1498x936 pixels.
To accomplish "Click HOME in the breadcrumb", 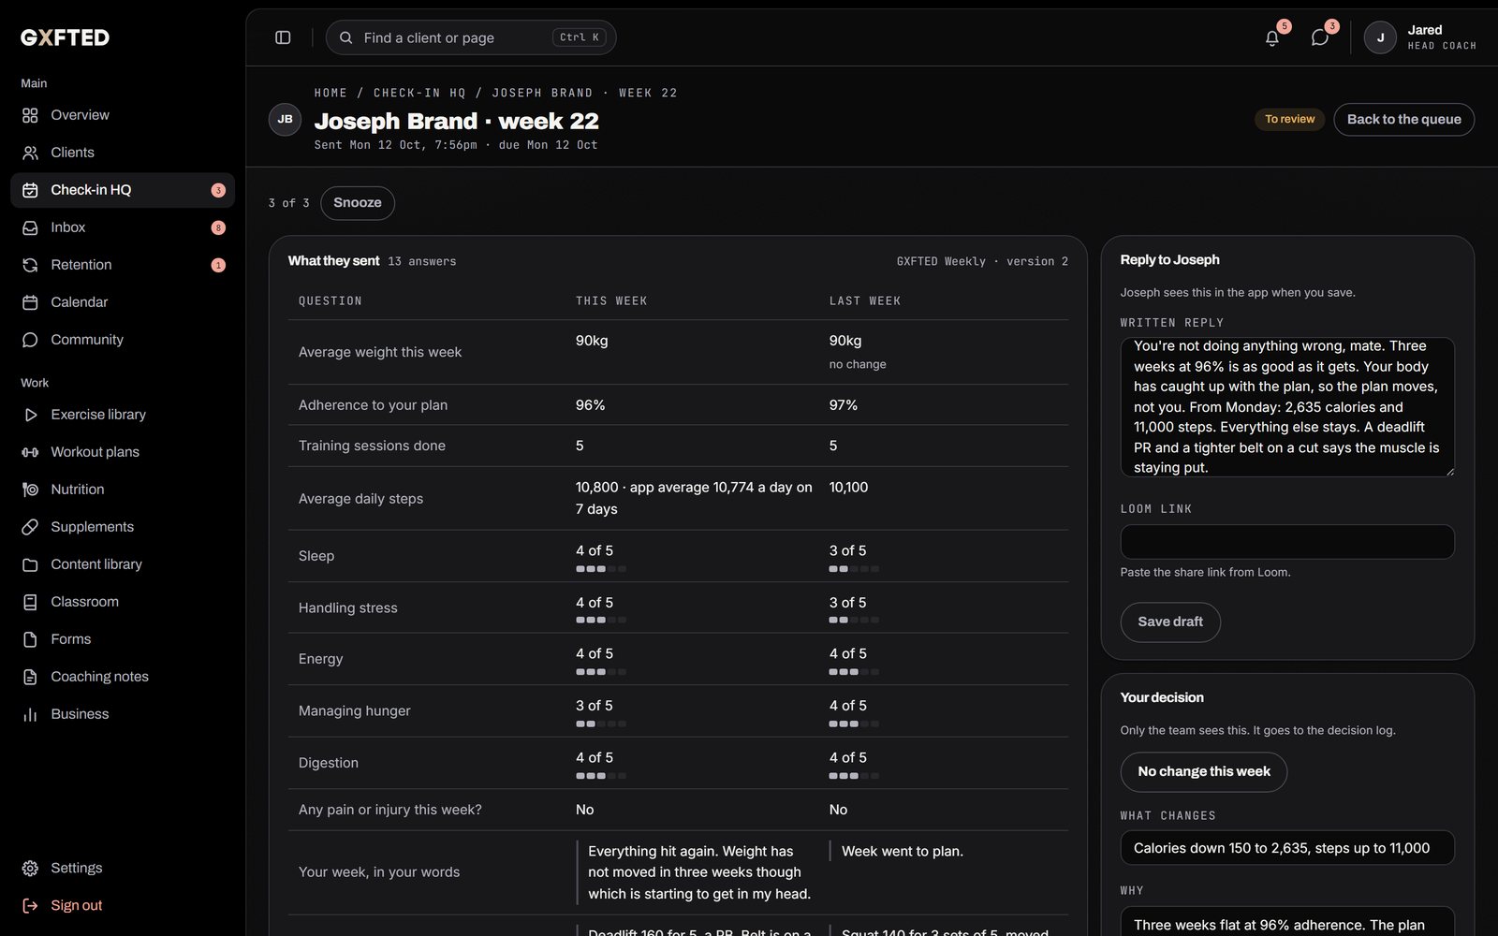I will pos(330,93).
